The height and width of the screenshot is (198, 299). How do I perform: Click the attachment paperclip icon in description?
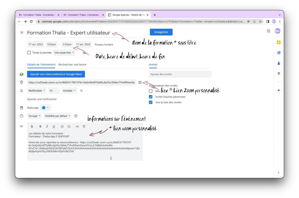(32, 126)
